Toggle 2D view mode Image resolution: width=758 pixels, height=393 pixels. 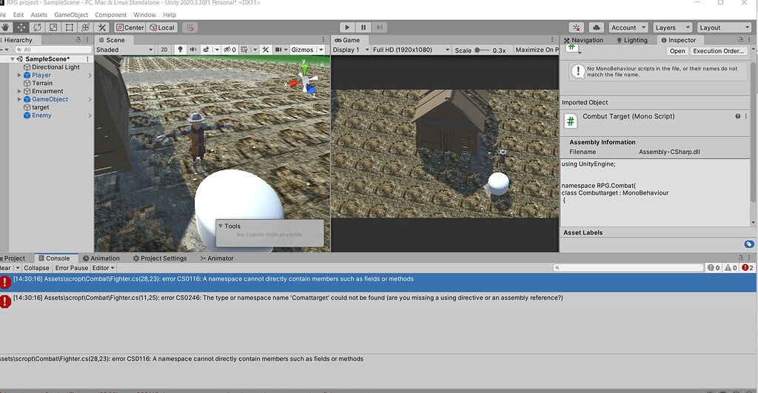click(164, 50)
